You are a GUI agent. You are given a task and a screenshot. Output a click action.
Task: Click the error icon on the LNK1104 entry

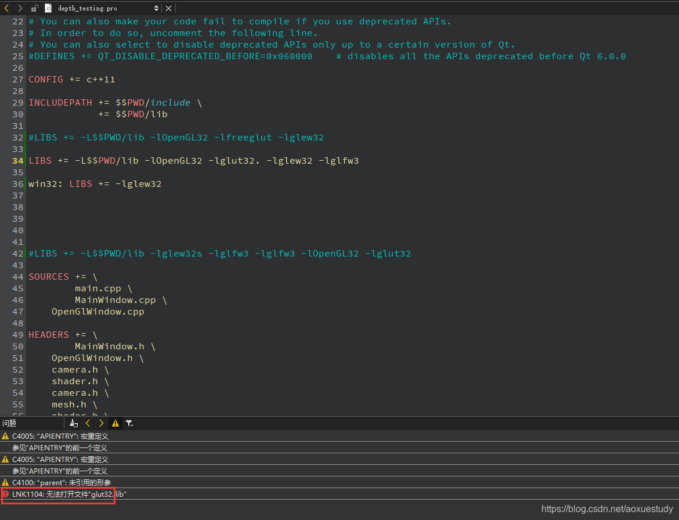click(x=5, y=495)
